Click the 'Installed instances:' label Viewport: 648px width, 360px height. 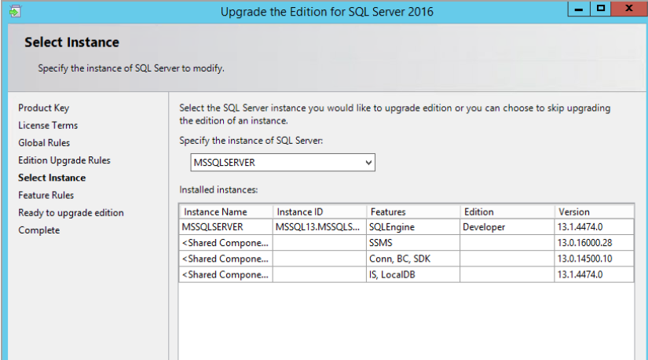coord(218,190)
